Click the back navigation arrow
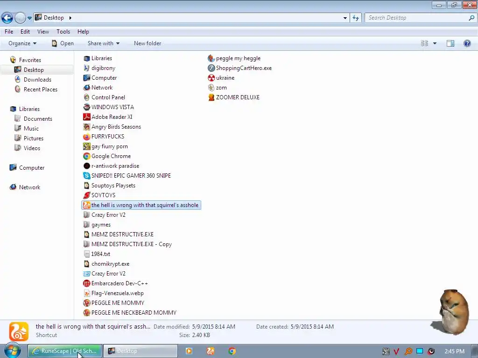The height and width of the screenshot is (358, 478). click(7, 18)
